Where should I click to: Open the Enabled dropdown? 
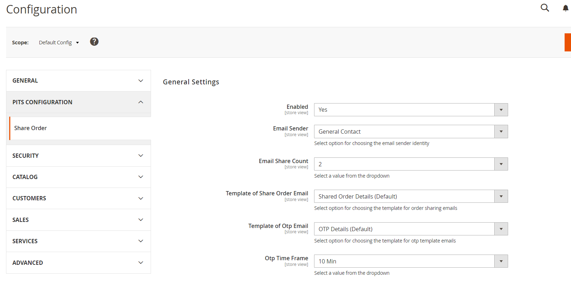[411, 110]
